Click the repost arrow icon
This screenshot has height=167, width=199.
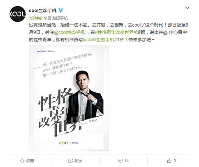point(70,160)
